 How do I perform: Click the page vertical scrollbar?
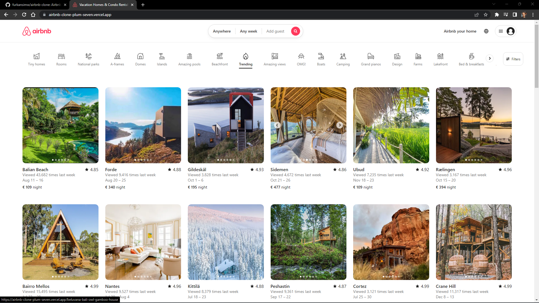pyautogui.click(x=536, y=56)
